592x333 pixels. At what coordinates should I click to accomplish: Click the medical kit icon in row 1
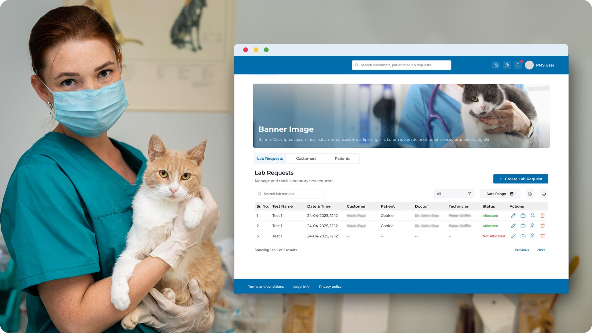(x=523, y=216)
